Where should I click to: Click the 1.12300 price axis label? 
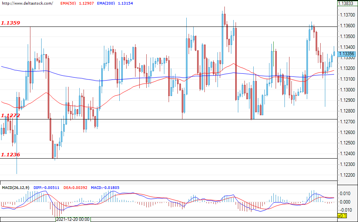(x=347, y=164)
